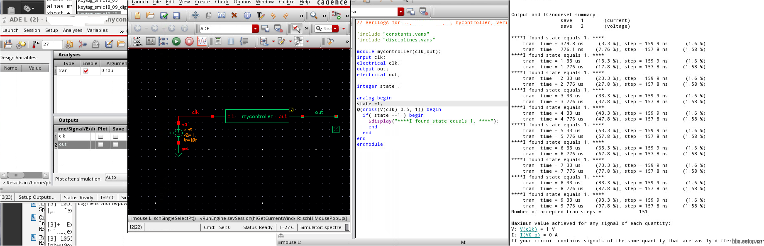Click the horizontal scrollbar under Design Variables
Viewport: 764px width, 246px height.
click(x=24, y=175)
